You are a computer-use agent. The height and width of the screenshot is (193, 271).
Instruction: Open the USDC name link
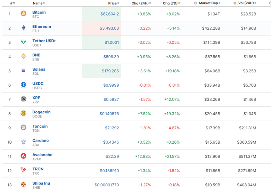(38, 83)
